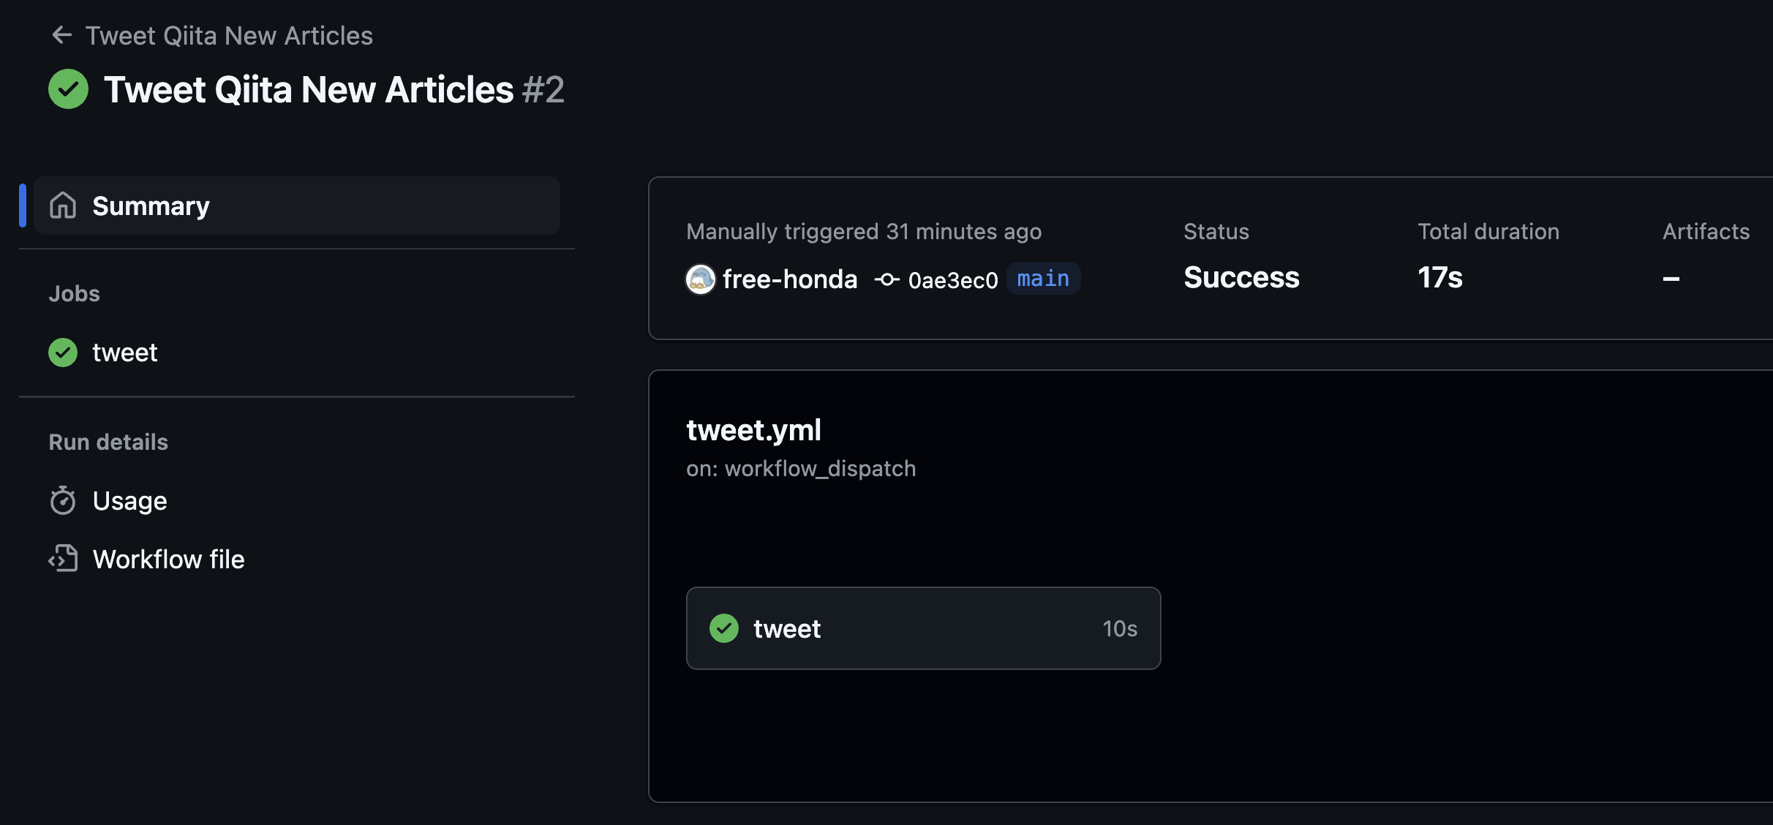This screenshot has height=825, width=1773.
Task: Click the green success check by the run title
Action: (x=68, y=88)
